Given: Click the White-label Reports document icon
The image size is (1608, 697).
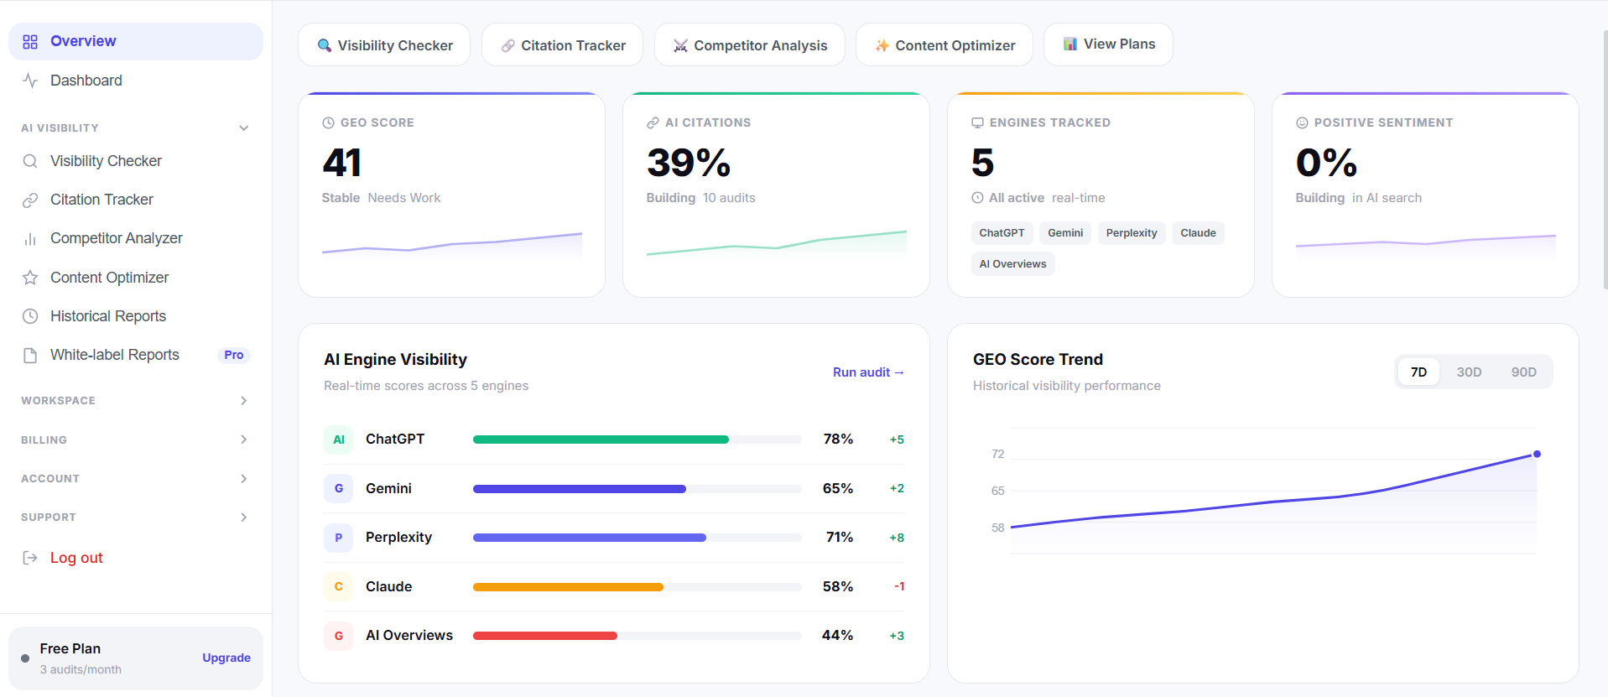Looking at the screenshot, I should click(30, 356).
